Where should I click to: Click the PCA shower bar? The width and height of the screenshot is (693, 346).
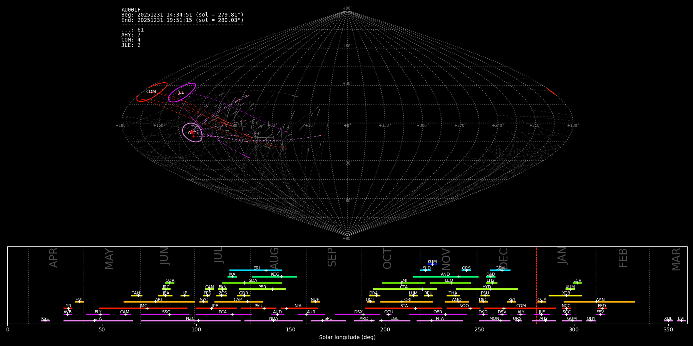coord(223,314)
